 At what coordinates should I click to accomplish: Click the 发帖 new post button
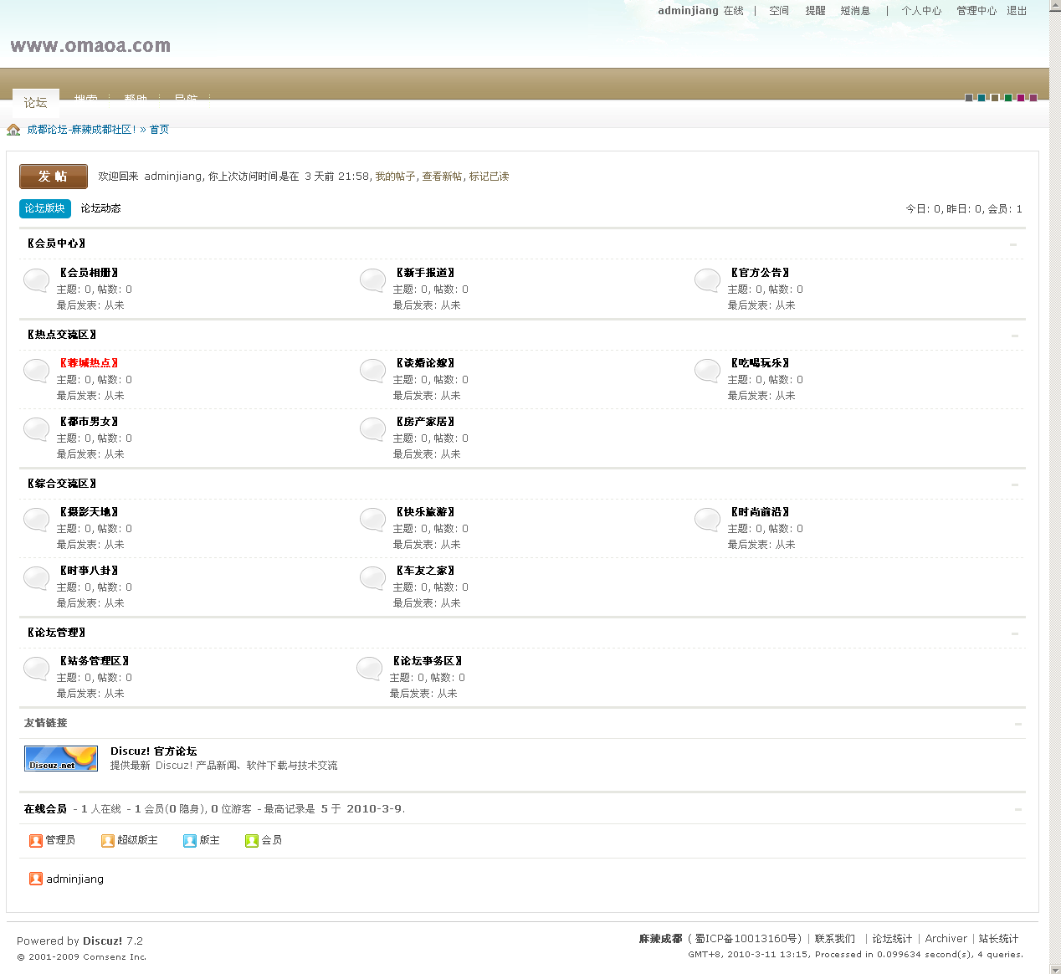click(x=54, y=177)
